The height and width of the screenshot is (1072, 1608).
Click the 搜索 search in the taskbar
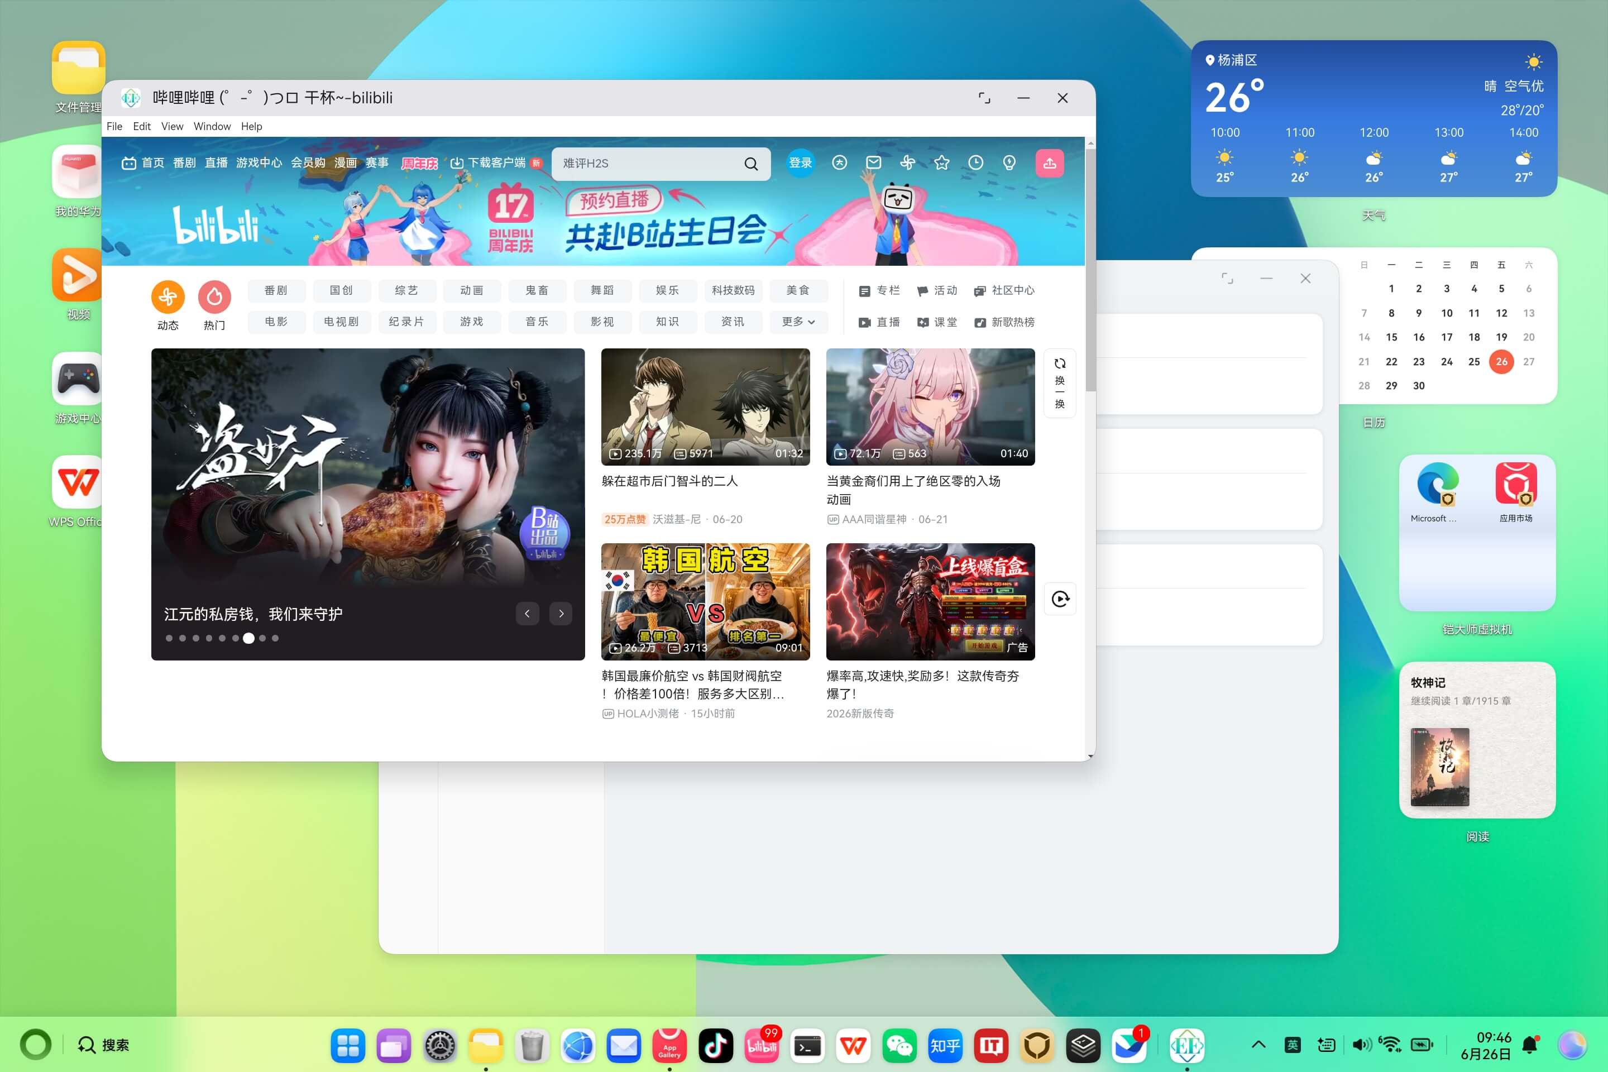coord(103,1045)
